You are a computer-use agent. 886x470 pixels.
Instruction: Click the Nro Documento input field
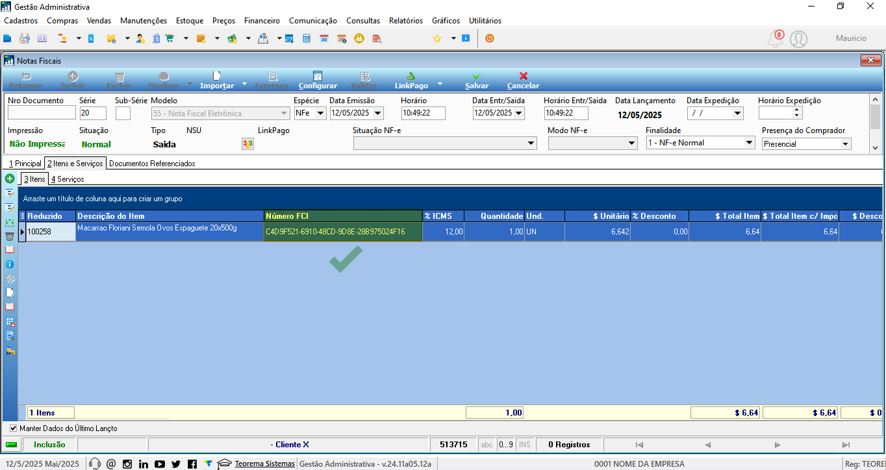pos(42,113)
